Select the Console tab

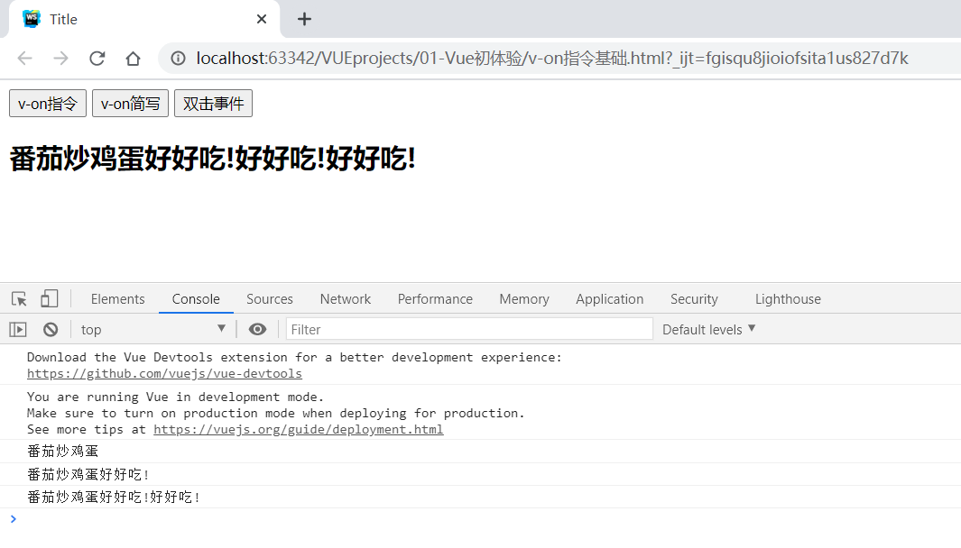(x=196, y=299)
